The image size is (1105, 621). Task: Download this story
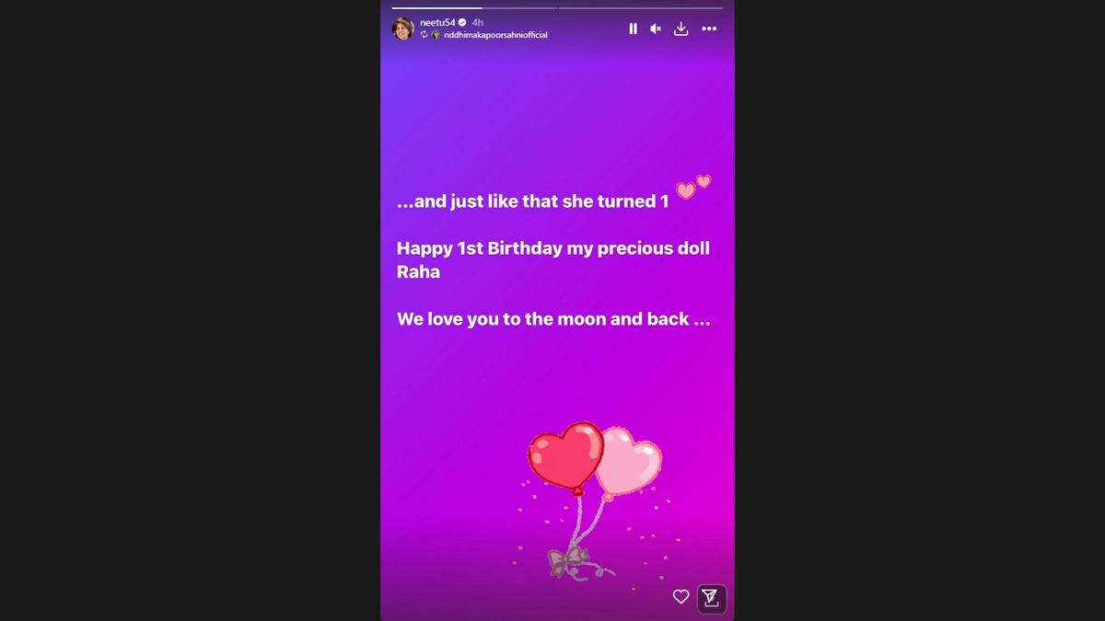[x=680, y=29]
